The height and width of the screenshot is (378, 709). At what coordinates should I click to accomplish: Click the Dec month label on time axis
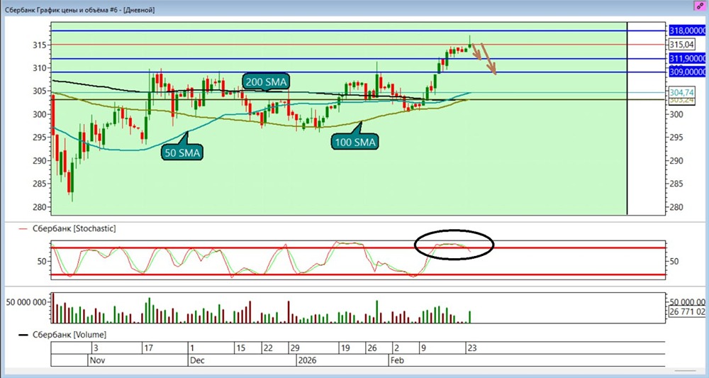pyautogui.click(x=198, y=360)
